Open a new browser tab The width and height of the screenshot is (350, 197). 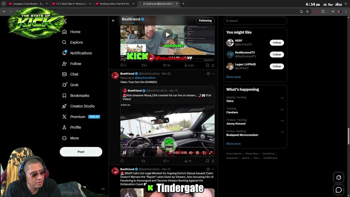183,4
